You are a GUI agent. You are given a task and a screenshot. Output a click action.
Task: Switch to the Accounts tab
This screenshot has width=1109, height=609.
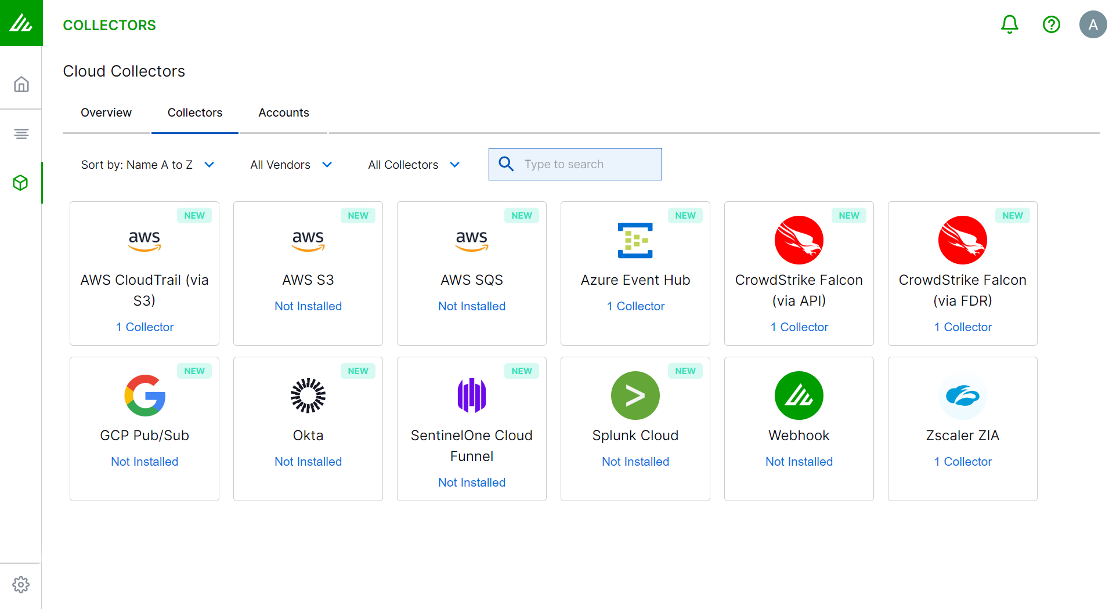tap(284, 113)
